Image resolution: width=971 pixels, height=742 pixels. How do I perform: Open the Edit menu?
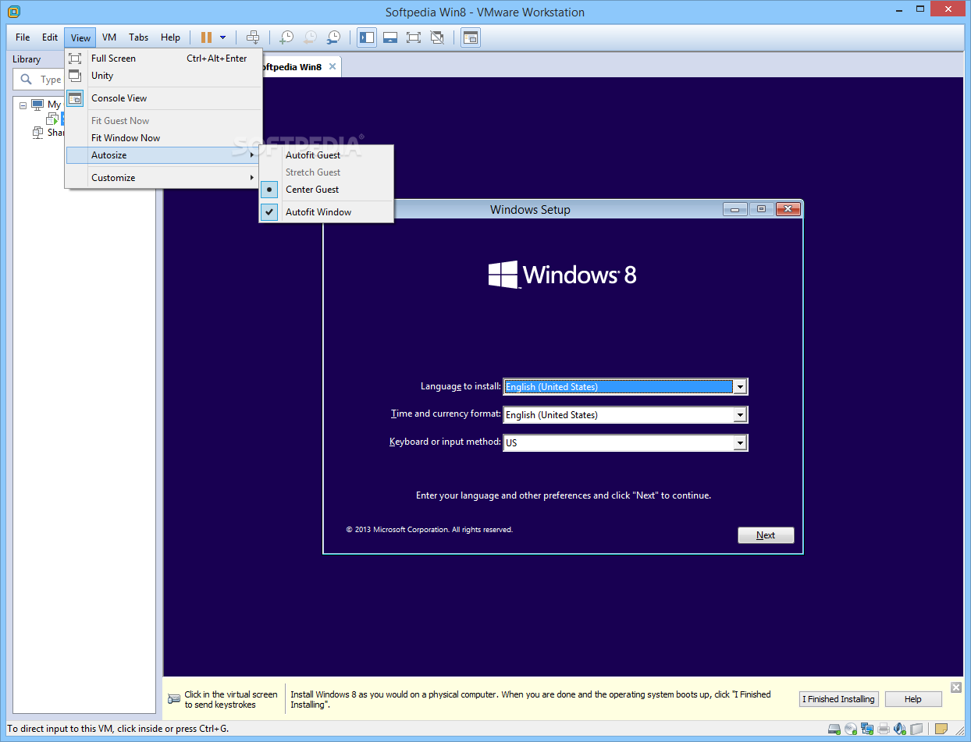[x=50, y=37]
